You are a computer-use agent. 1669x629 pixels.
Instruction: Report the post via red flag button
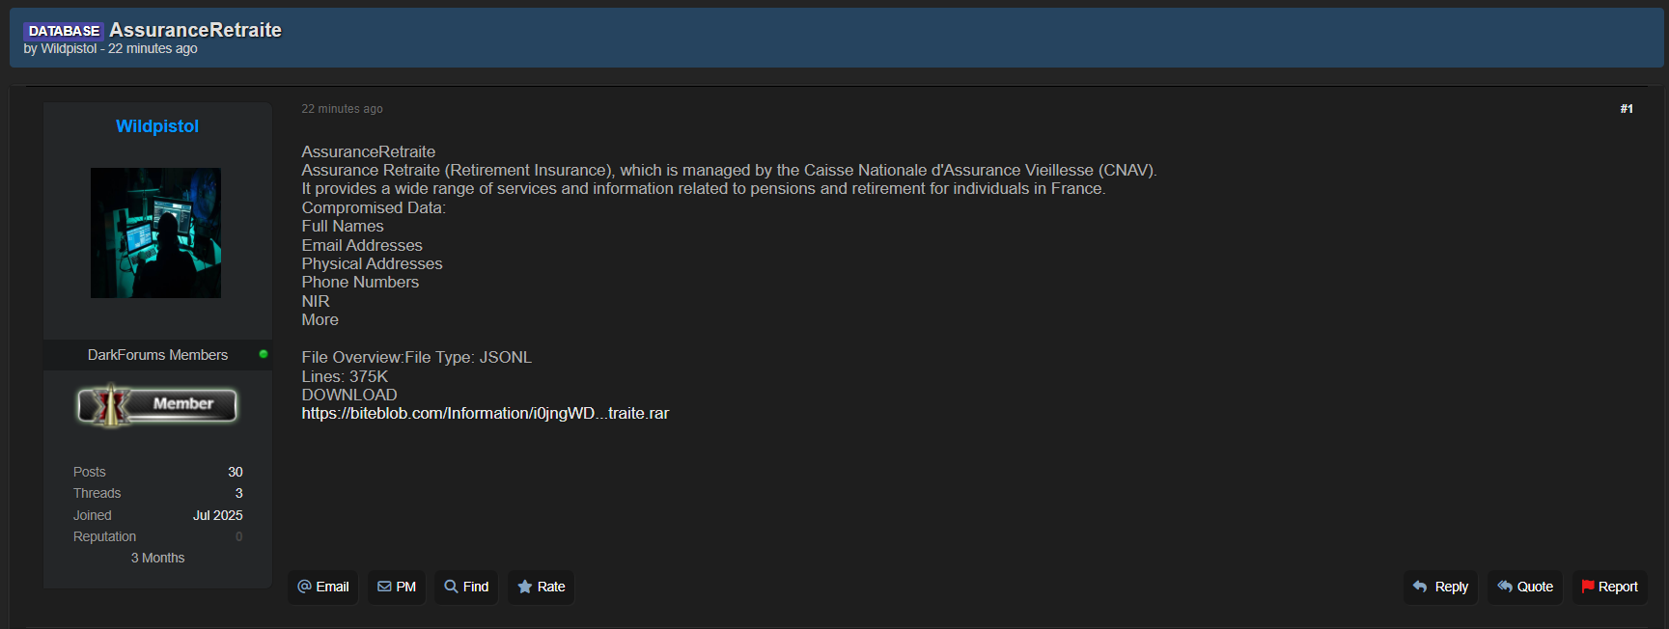pos(1609,587)
